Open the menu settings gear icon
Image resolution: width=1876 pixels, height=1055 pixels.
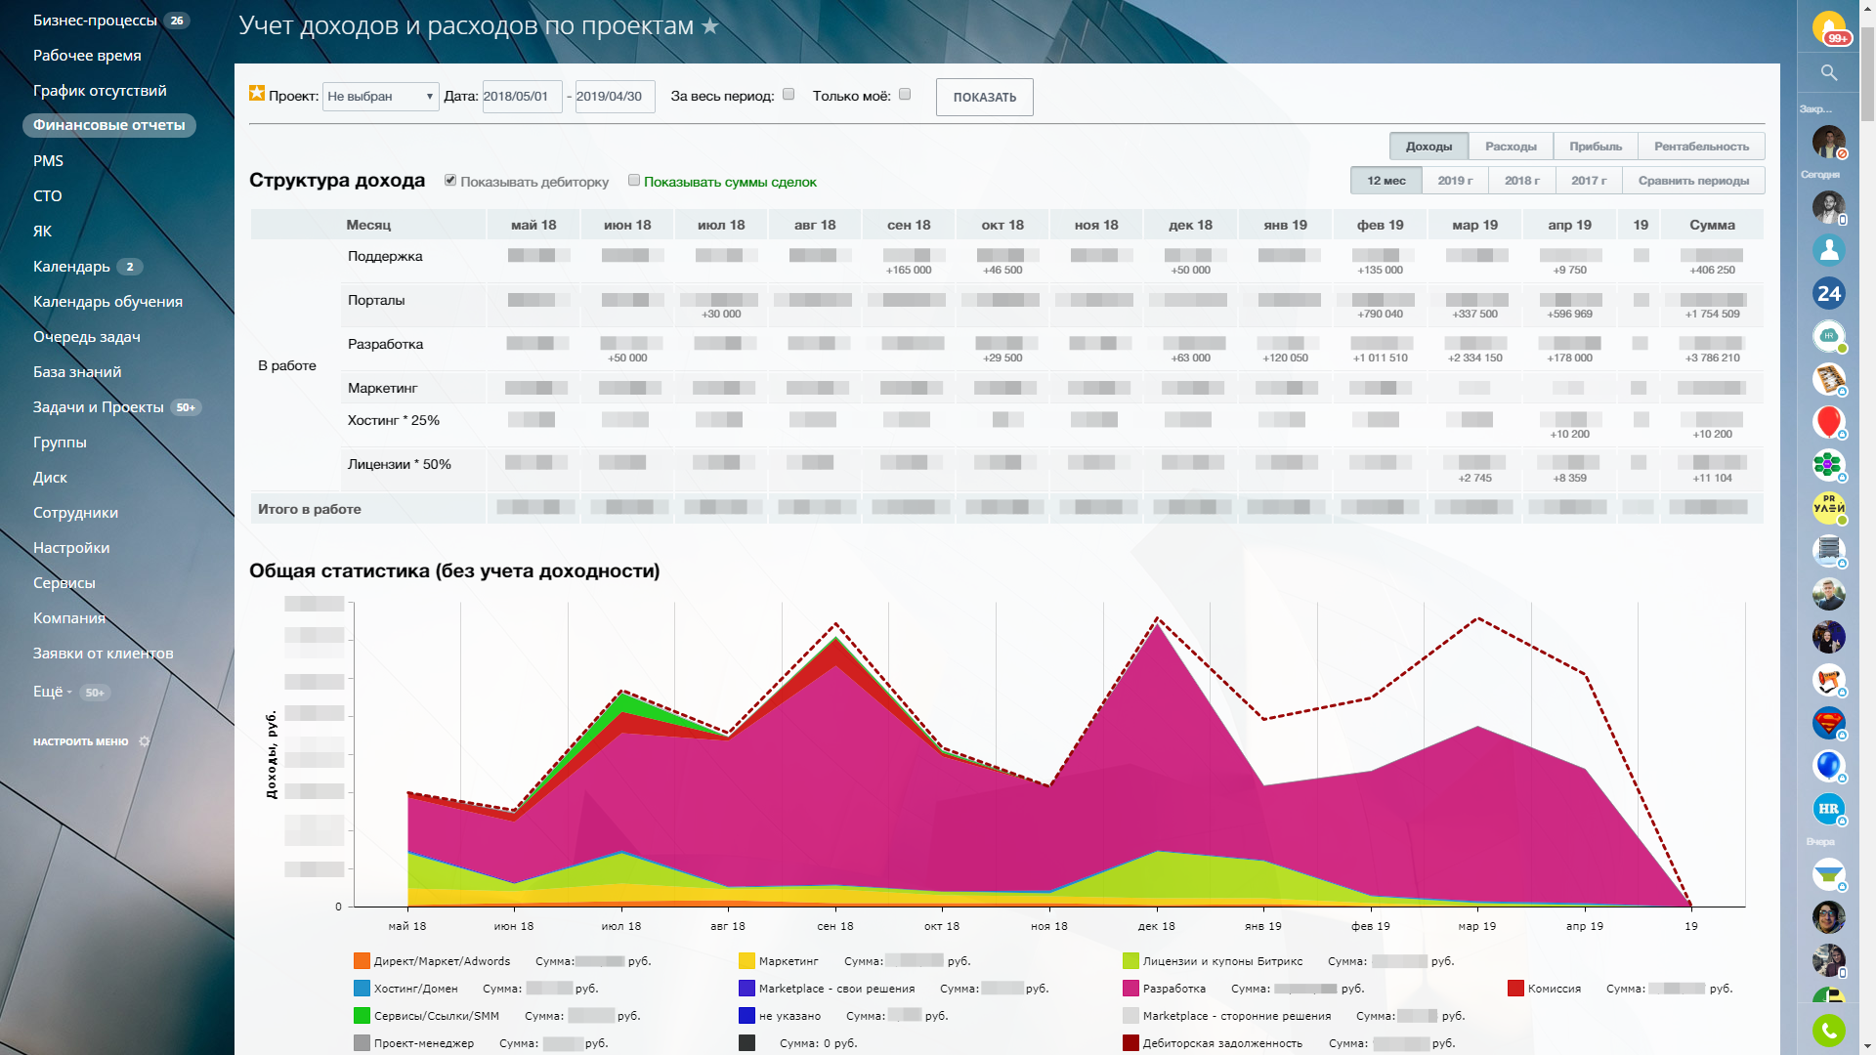coord(145,741)
